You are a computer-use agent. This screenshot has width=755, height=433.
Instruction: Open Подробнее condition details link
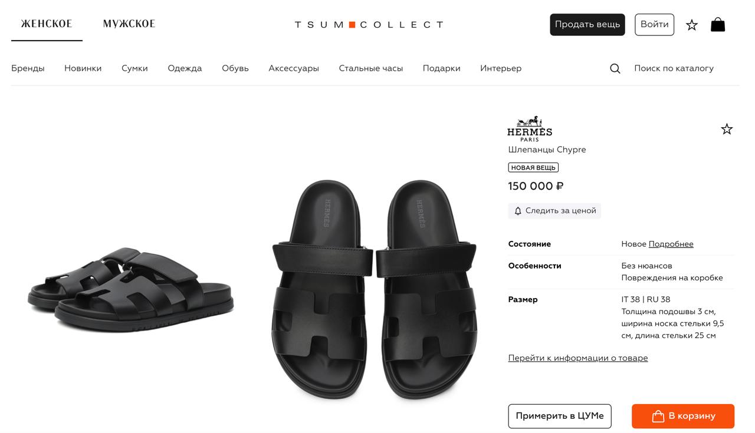(x=671, y=244)
